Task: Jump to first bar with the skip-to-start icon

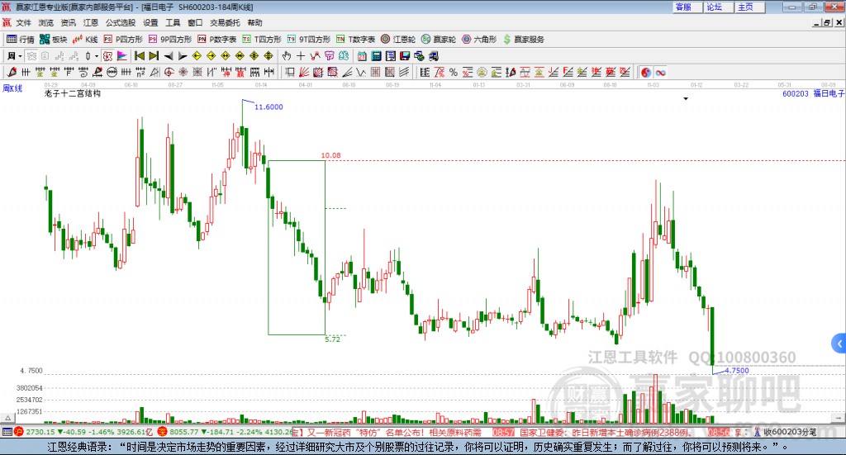Action: pos(139,56)
